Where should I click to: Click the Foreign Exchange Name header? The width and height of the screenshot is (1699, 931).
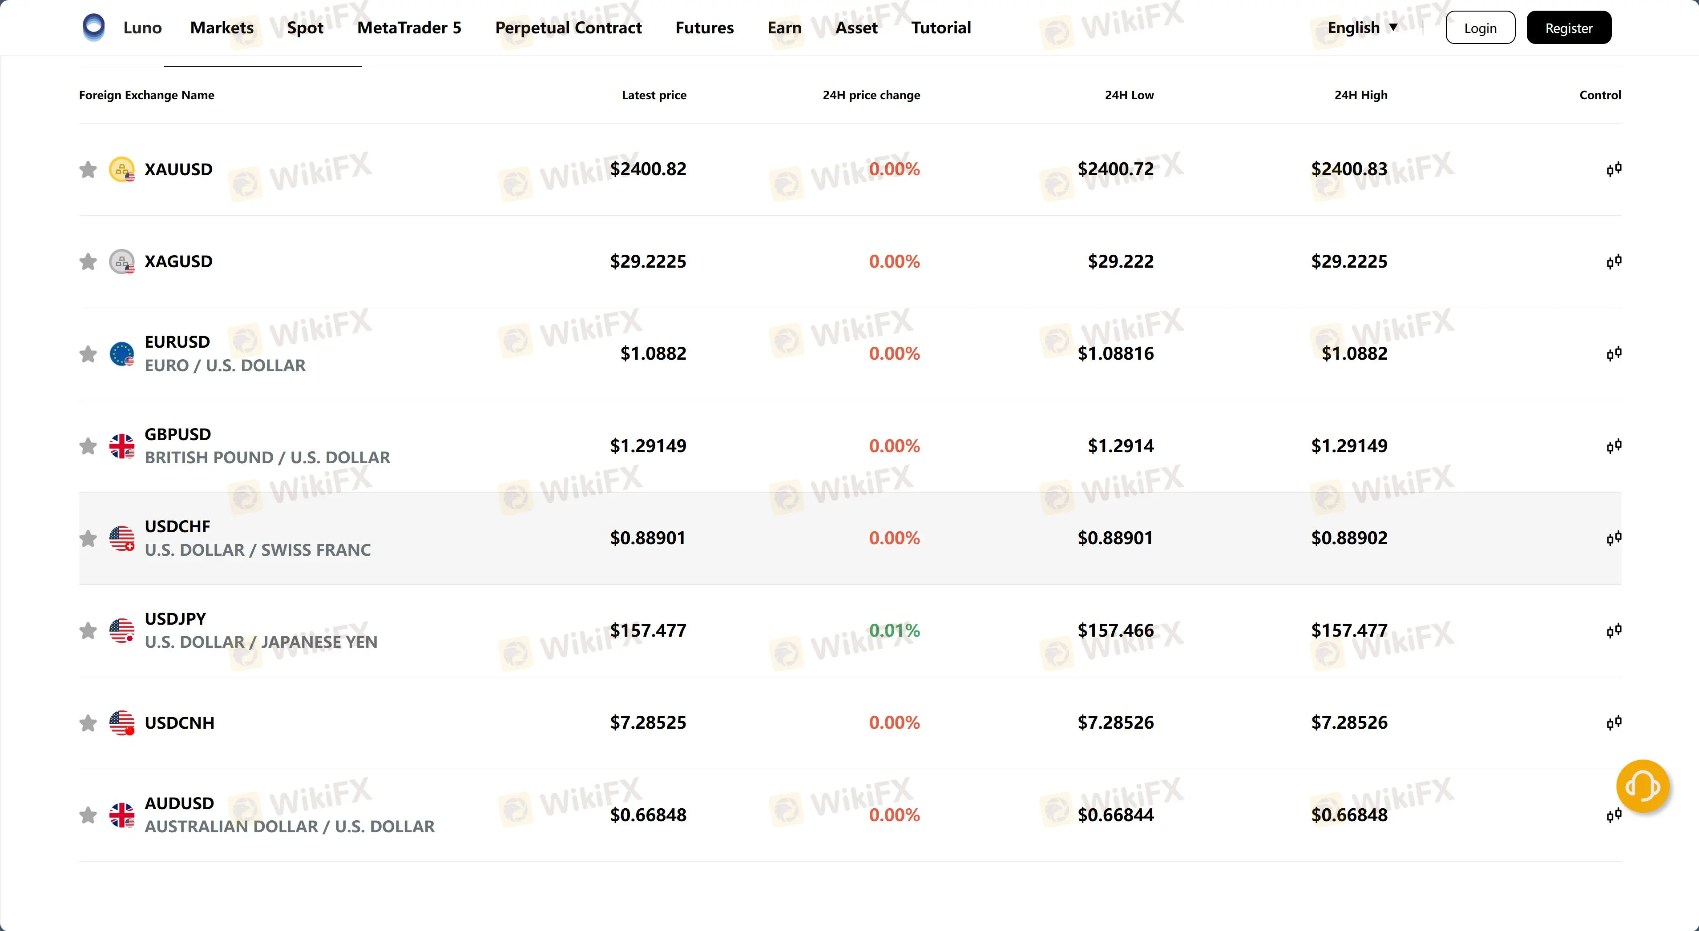click(x=146, y=95)
